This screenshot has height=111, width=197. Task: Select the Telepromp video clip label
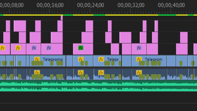point(53,59)
